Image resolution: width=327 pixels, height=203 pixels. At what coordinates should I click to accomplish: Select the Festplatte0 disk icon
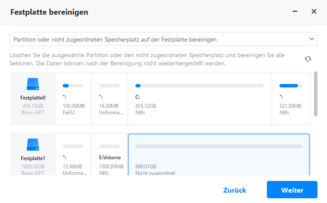click(33, 83)
